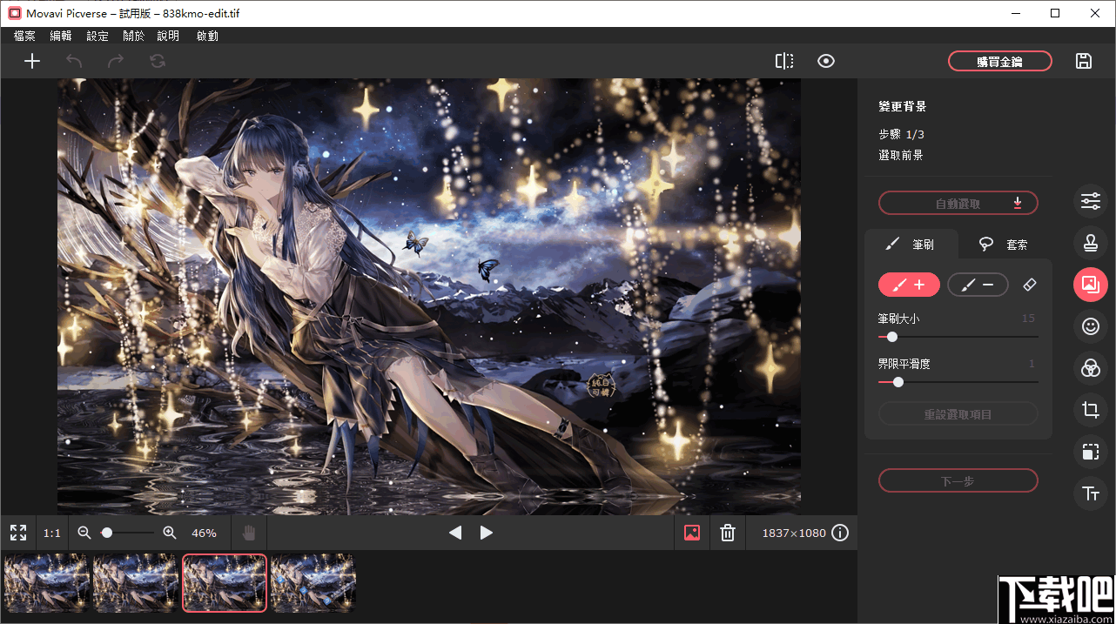The height and width of the screenshot is (624, 1116).
Task: Select the Text tool in sidebar
Action: [x=1091, y=493]
